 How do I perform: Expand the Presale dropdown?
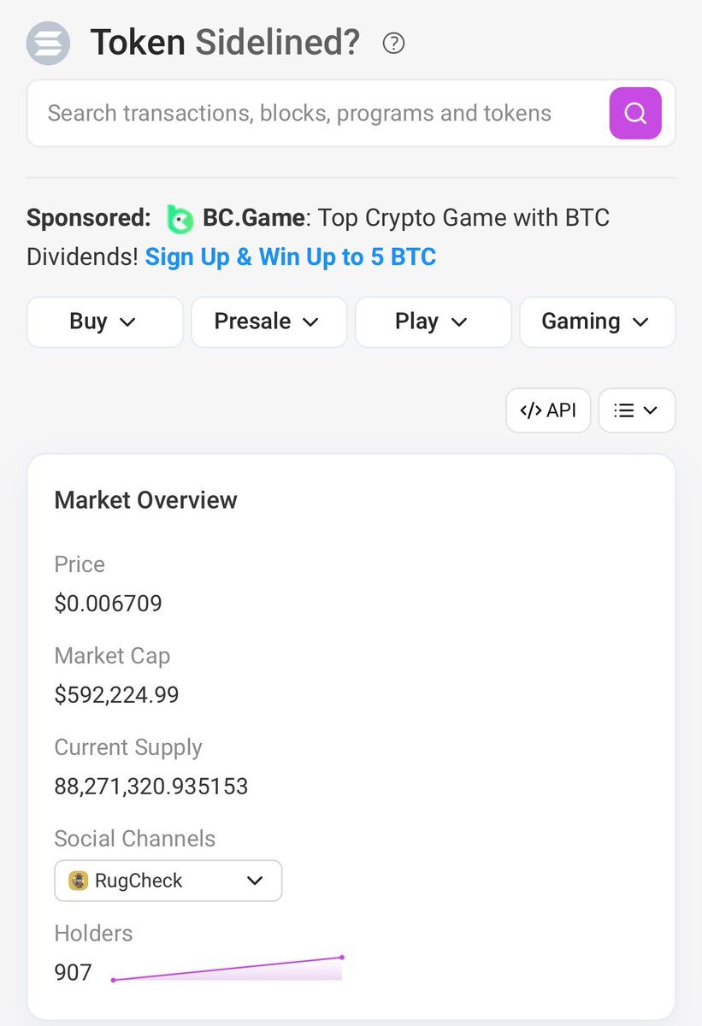[x=269, y=321]
